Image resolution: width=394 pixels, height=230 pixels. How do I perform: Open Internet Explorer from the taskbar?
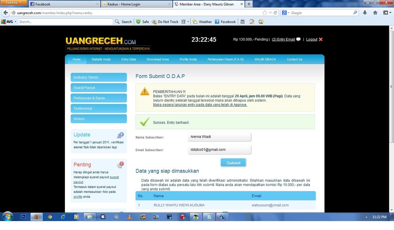63,216
